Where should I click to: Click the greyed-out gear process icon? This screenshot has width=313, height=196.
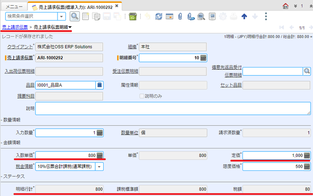(x=223, y=16)
